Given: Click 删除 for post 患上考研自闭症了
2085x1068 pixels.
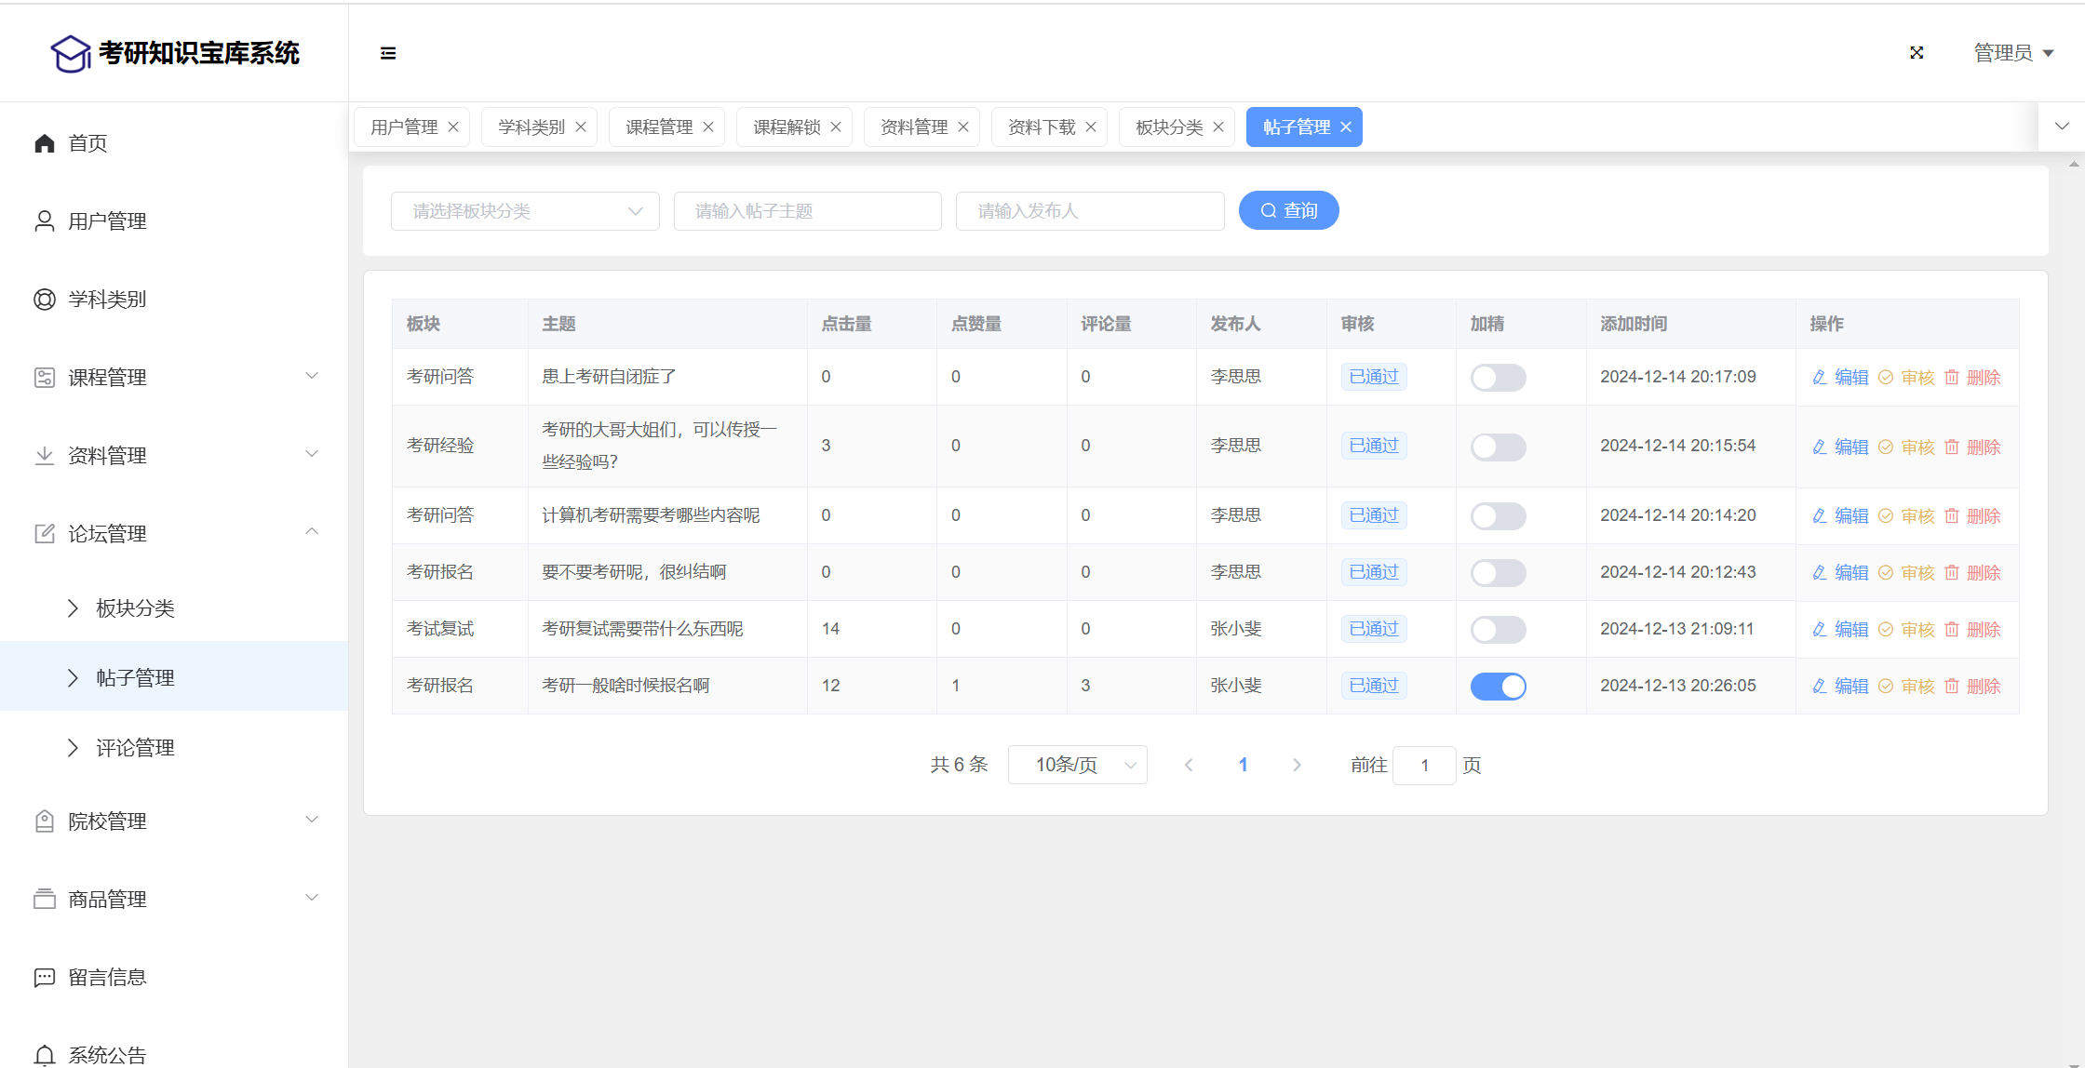Looking at the screenshot, I should tap(1972, 378).
